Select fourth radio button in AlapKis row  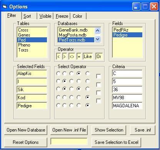click(79, 73)
